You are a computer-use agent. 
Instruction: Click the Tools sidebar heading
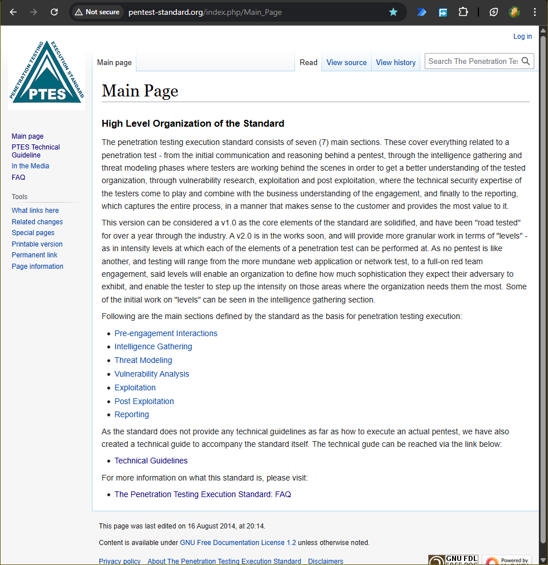pos(19,197)
